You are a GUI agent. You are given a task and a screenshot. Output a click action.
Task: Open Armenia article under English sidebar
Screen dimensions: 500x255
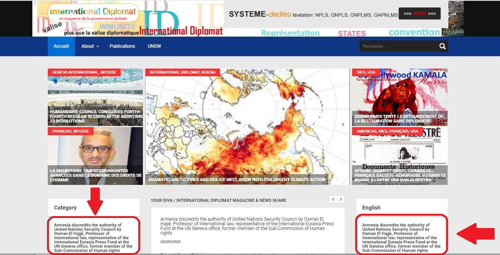(x=402, y=238)
